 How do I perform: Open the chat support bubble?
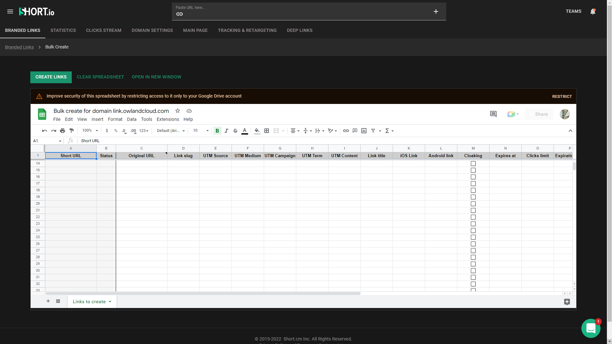point(591,328)
